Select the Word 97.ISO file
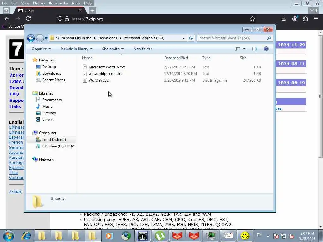Screen dimensions: 323x242 coord(96,80)
